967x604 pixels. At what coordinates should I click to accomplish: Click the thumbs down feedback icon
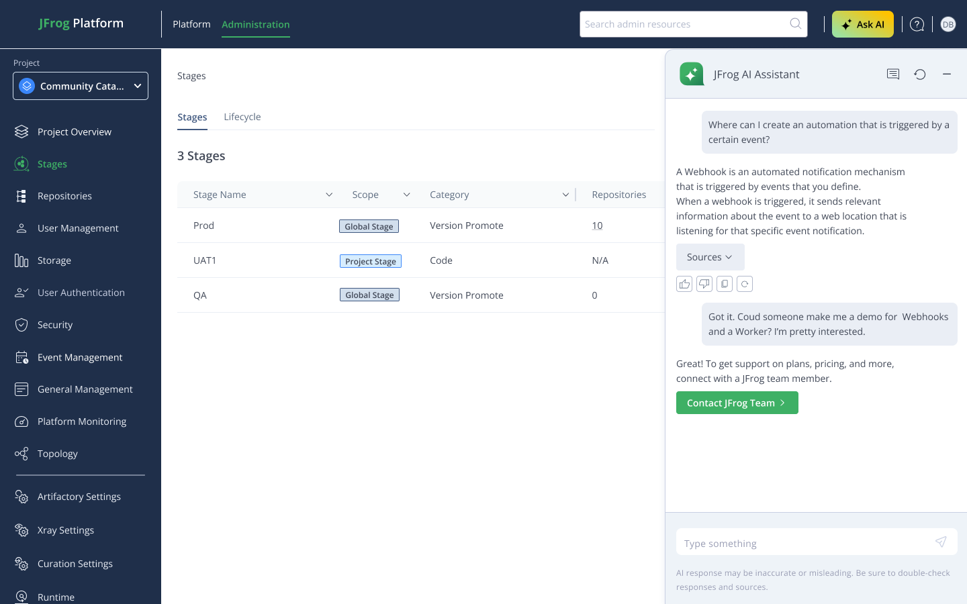(x=704, y=284)
